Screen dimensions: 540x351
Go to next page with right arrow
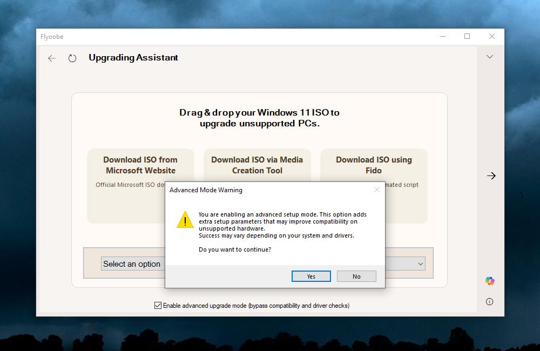491,175
